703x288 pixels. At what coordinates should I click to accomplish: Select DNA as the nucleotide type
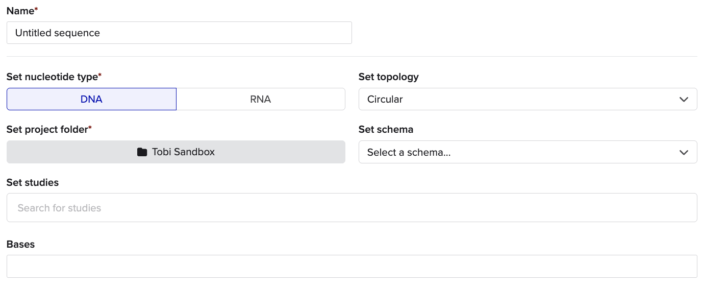click(91, 100)
